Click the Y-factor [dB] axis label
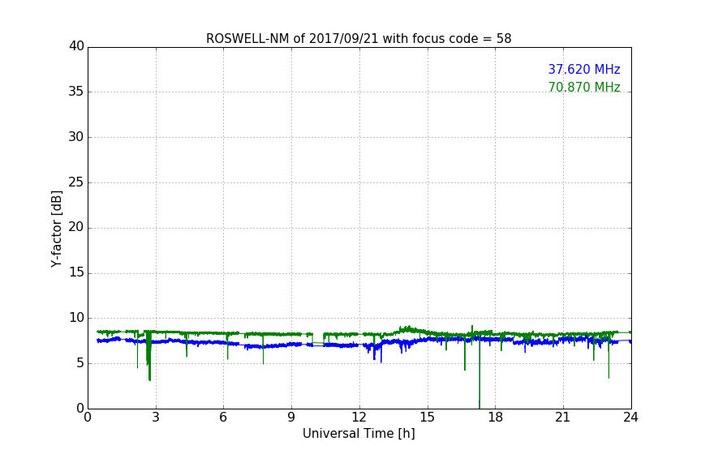701x467 pixels. 57,229
